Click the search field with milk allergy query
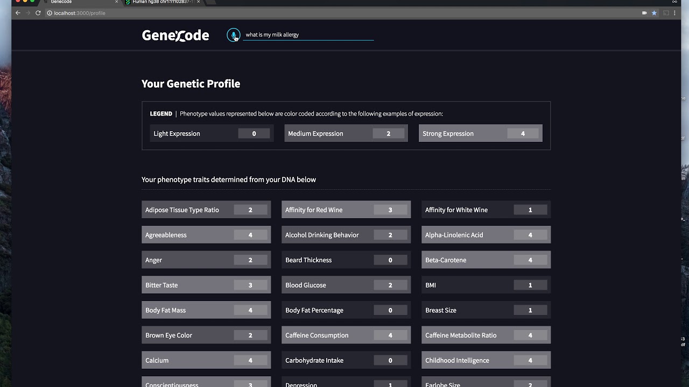This screenshot has height=387, width=689. click(308, 35)
